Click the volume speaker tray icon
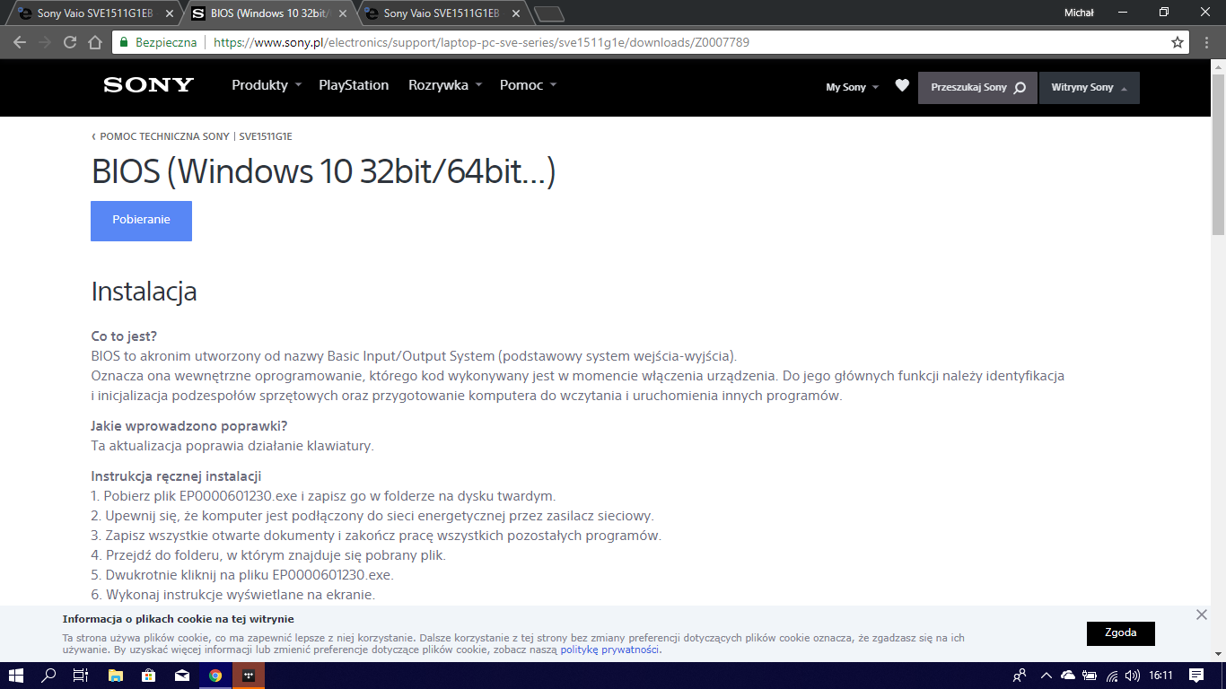The image size is (1226, 689). click(1133, 676)
